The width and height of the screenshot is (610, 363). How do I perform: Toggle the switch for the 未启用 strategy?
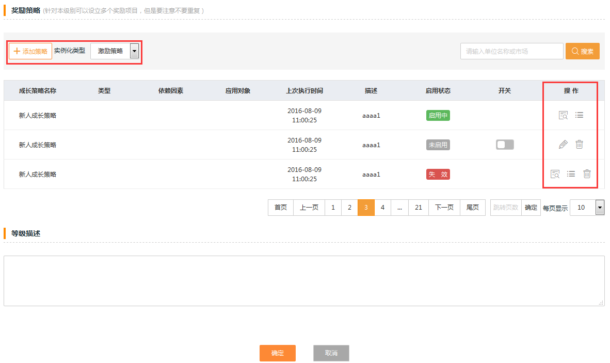(x=505, y=145)
